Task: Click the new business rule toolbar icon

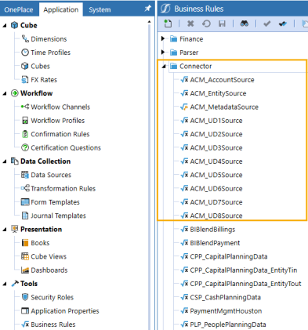Action: (168, 24)
